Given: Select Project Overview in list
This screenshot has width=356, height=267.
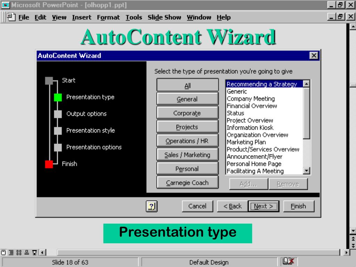Looking at the screenshot, I should (265, 120).
